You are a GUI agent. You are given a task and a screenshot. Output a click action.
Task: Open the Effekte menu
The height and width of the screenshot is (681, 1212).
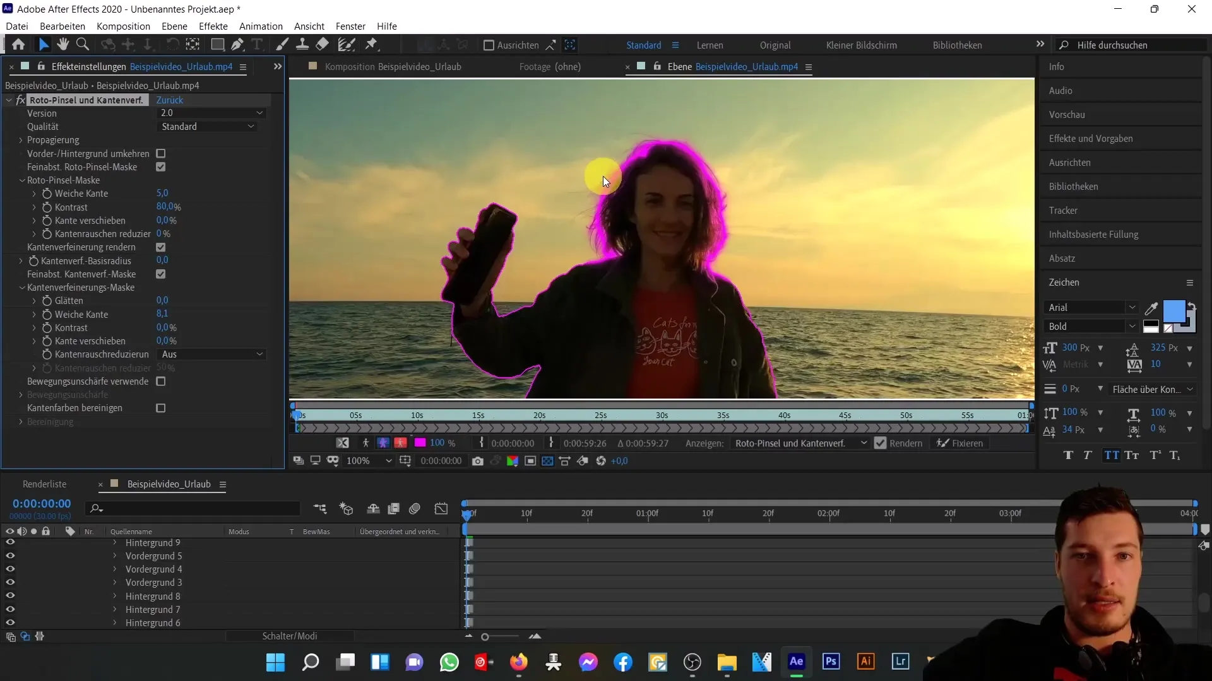coord(213,26)
